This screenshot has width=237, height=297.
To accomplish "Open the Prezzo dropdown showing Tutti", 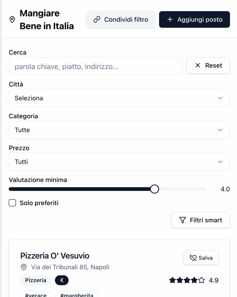I will pyautogui.click(x=119, y=162).
